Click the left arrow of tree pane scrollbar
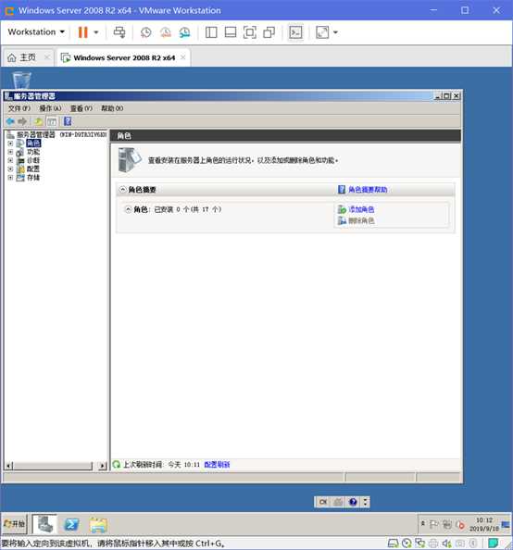The height and width of the screenshot is (550, 513). point(9,466)
